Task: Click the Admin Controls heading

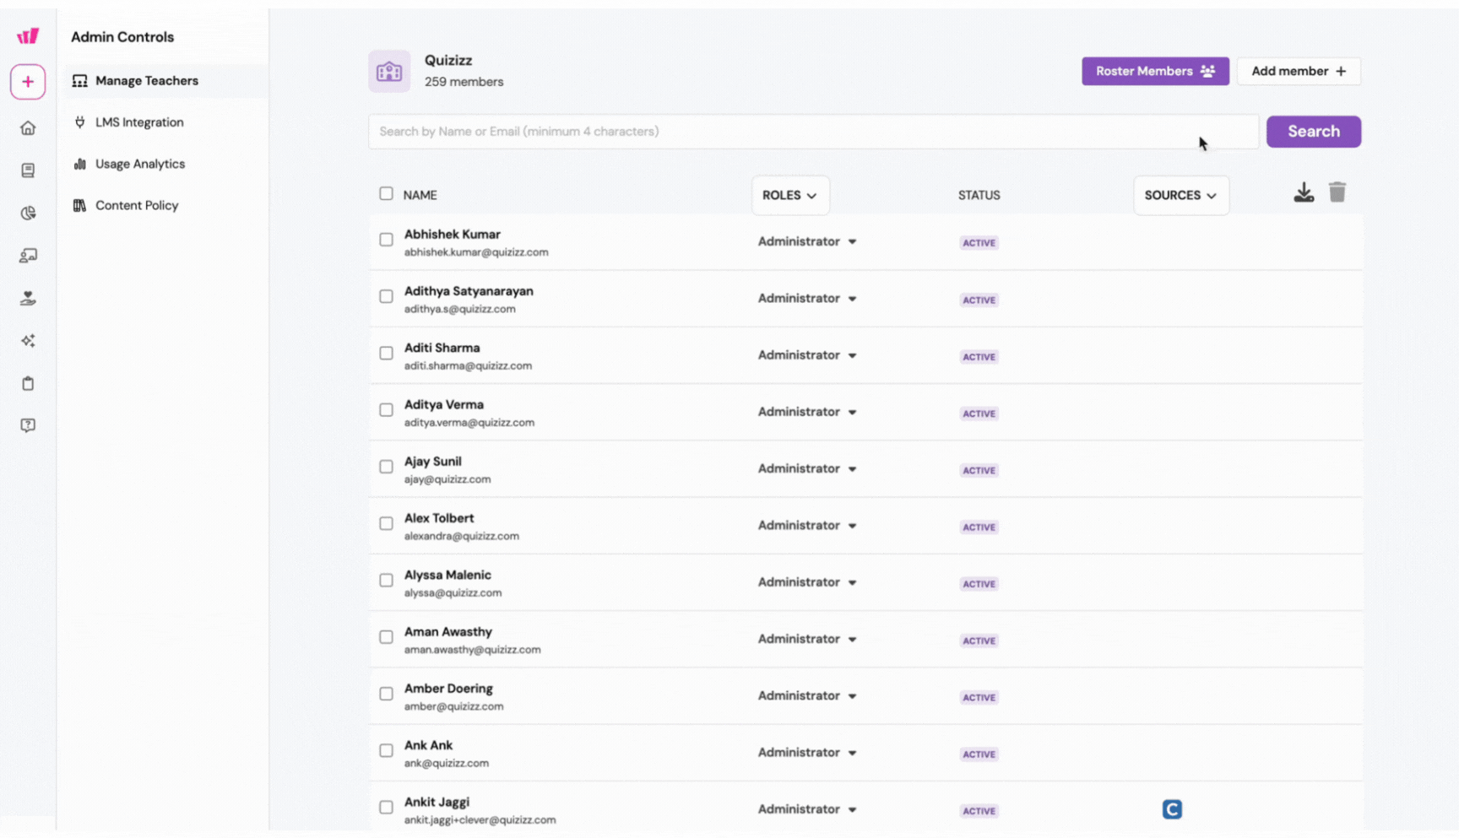Action: (x=122, y=37)
